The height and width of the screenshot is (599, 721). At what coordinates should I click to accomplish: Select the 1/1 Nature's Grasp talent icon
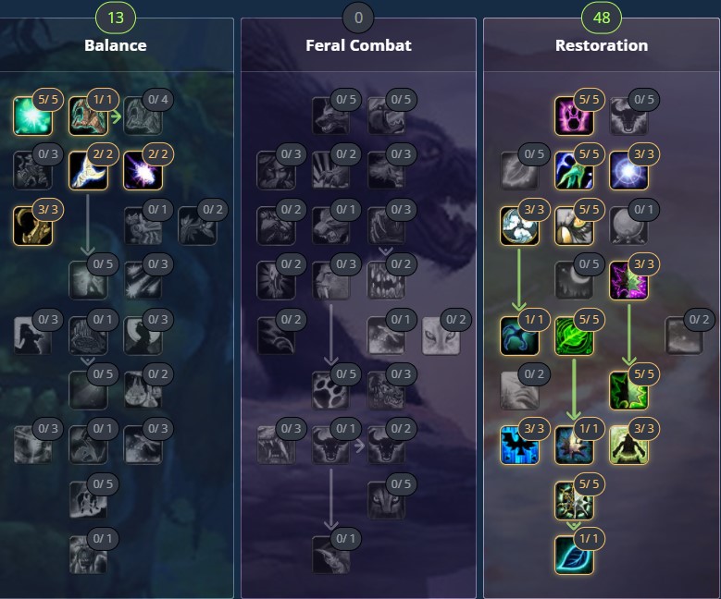coord(88,116)
